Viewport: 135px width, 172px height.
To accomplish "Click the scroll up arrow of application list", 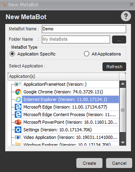I will [x=123, y=84].
